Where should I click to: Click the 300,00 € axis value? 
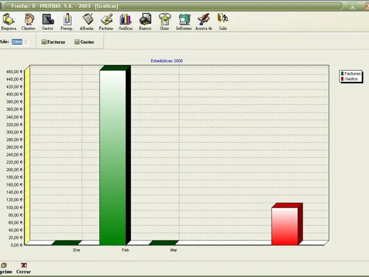(14, 132)
